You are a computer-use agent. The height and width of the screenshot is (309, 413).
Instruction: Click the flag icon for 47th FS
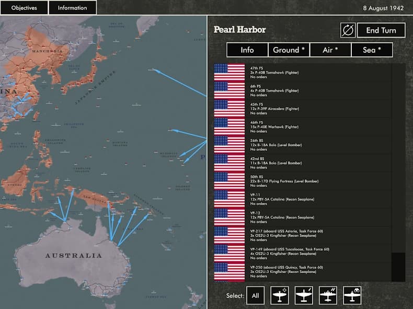pyautogui.click(x=229, y=72)
